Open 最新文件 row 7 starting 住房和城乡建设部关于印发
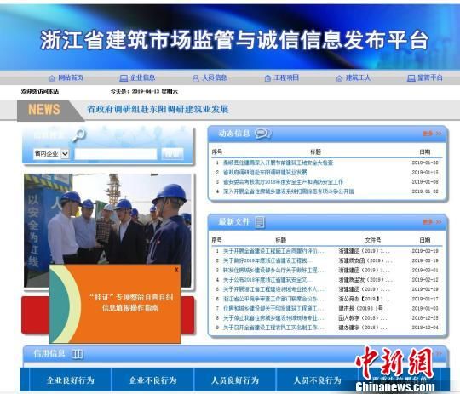Screen dimensions: 460x394 [x=273, y=308]
